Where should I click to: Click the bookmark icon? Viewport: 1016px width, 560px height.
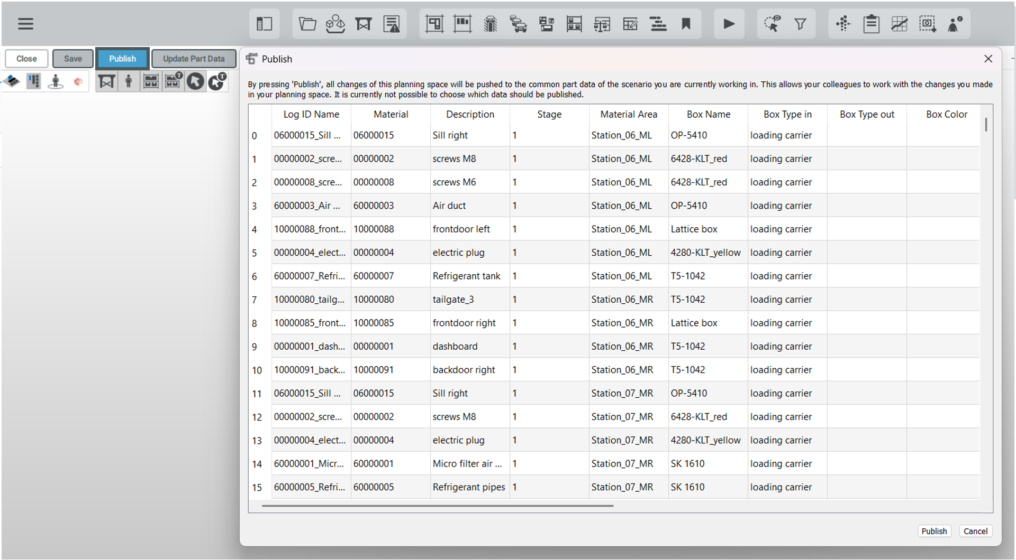click(x=686, y=24)
